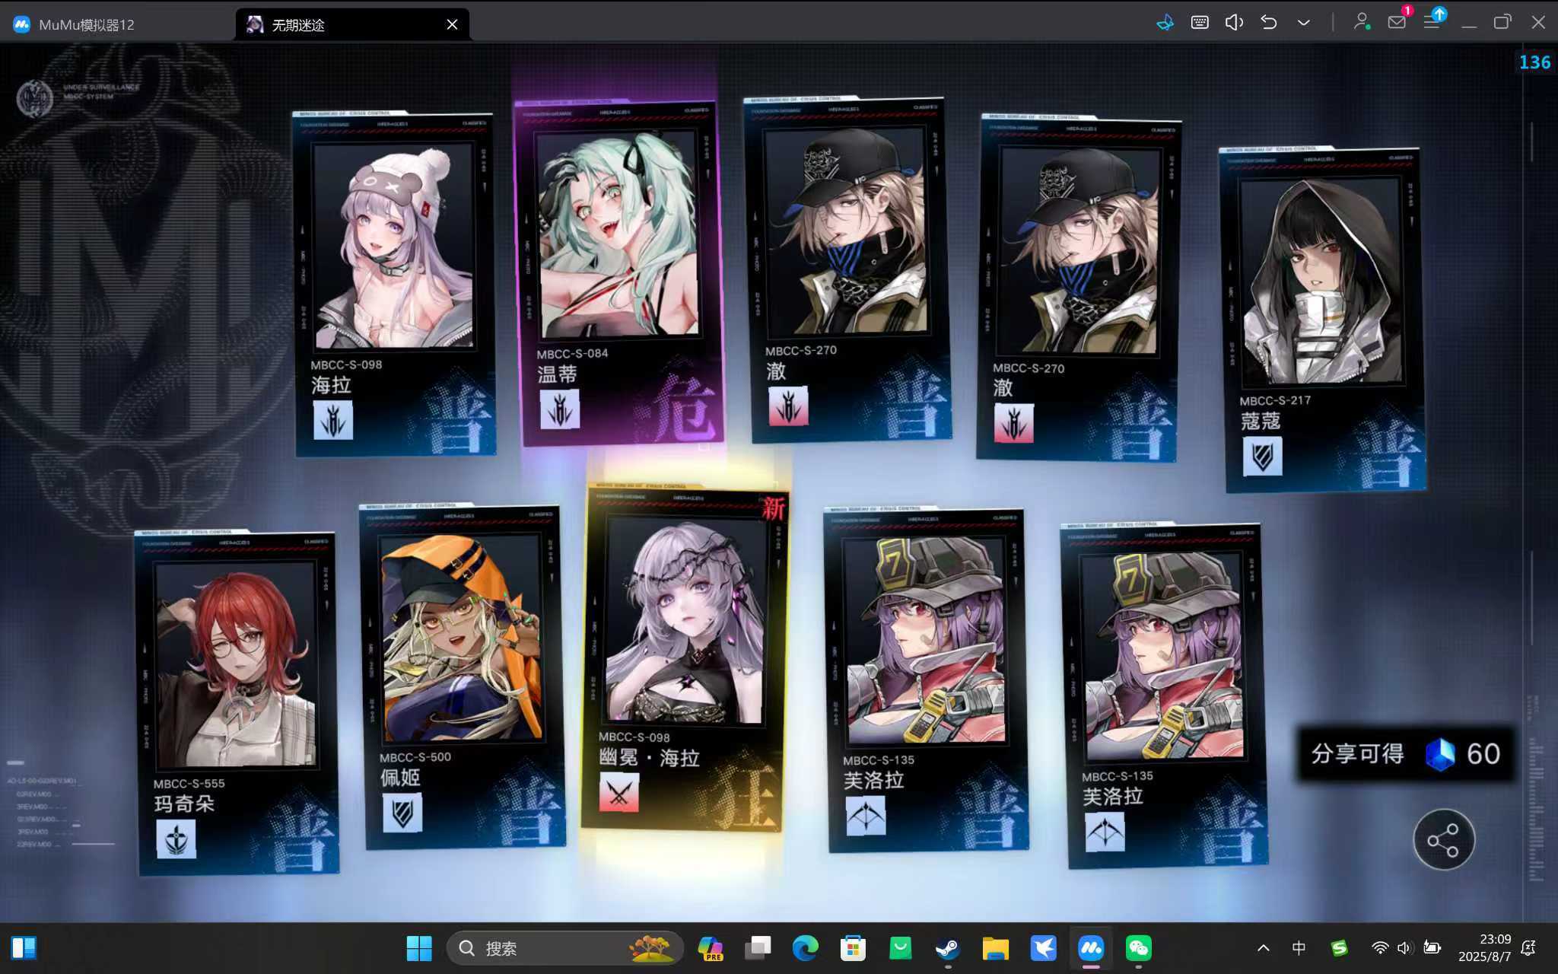Open 蔻蔻 MBCC-S-217 character portrait
The width and height of the screenshot is (1558, 974).
(x=1321, y=282)
